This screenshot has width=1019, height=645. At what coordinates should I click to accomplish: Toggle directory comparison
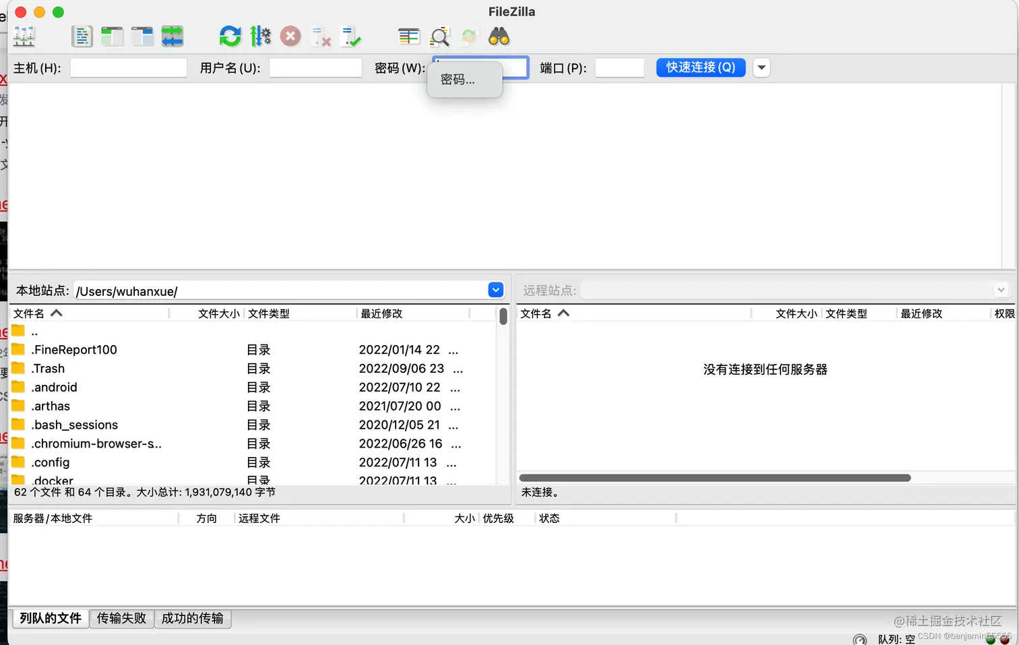[x=439, y=36]
